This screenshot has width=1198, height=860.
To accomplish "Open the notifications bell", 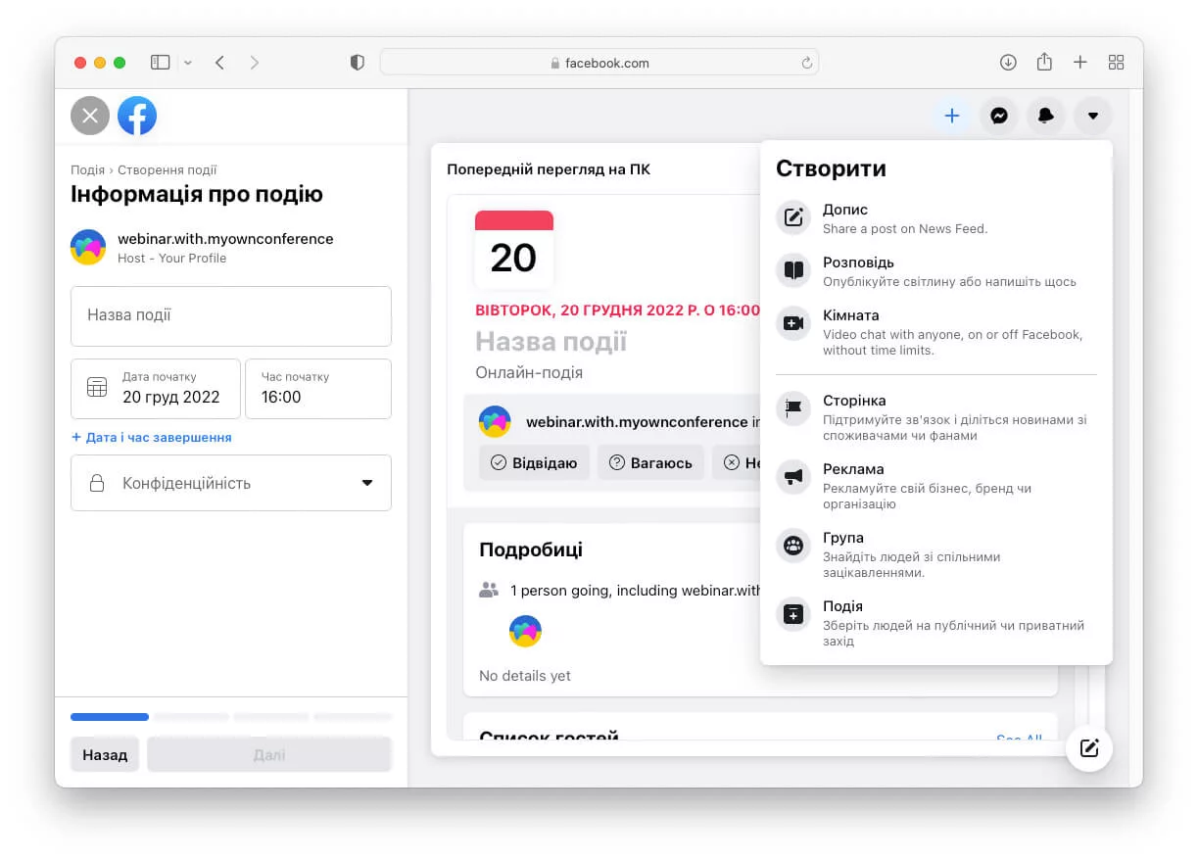I will point(1045,116).
